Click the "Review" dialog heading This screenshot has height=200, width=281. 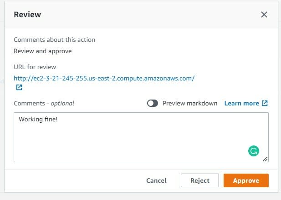point(27,15)
